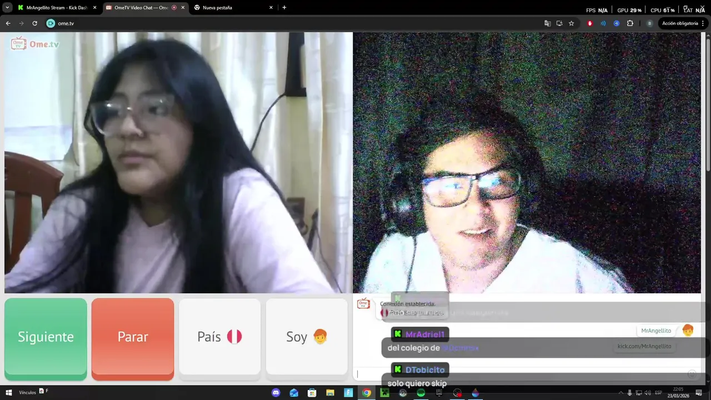Open Spotify from the taskbar
The height and width of the screenshot is (400, 711).
tap(421, 393)
